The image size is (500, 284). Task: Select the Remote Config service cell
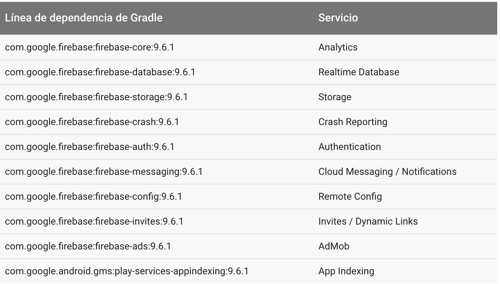click(350, 197)
